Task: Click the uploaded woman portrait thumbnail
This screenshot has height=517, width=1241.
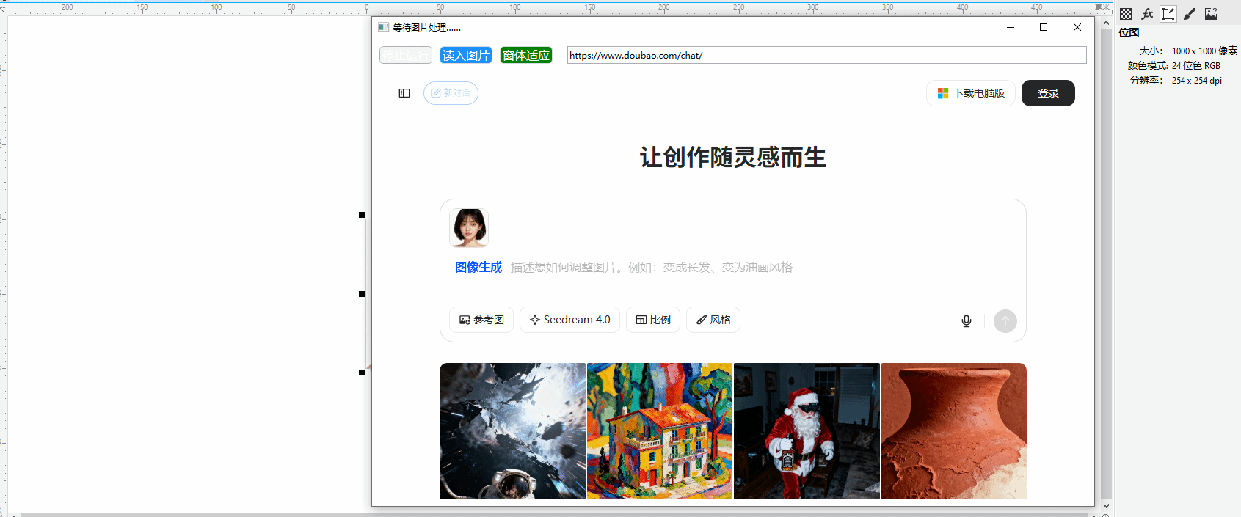Action: click(x=469, y=227)
